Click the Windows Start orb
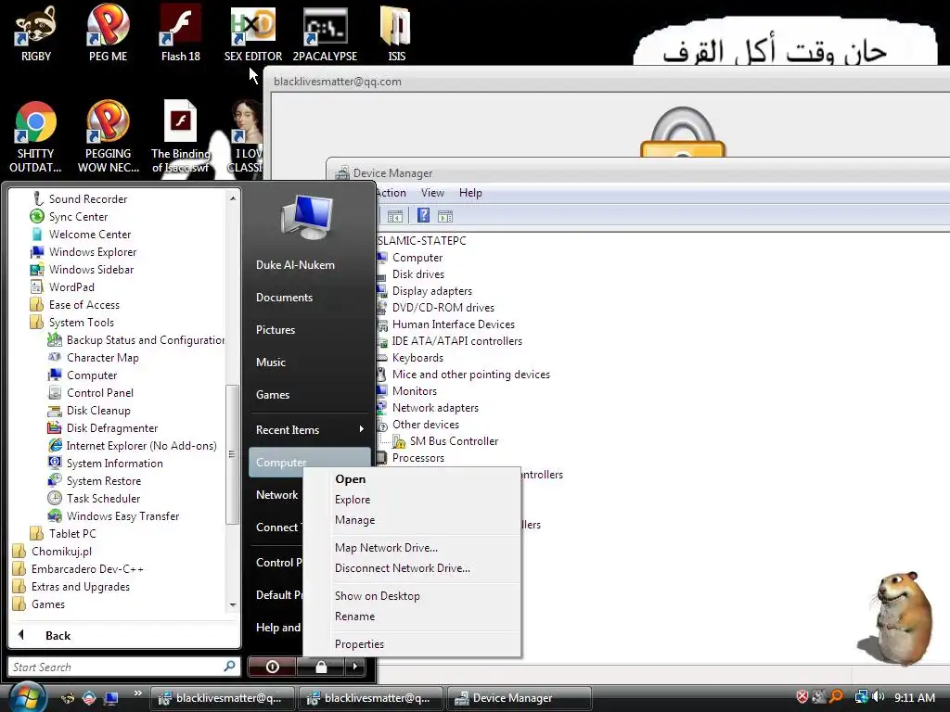This screenshot has height=712, width=950. pos(27,696)
